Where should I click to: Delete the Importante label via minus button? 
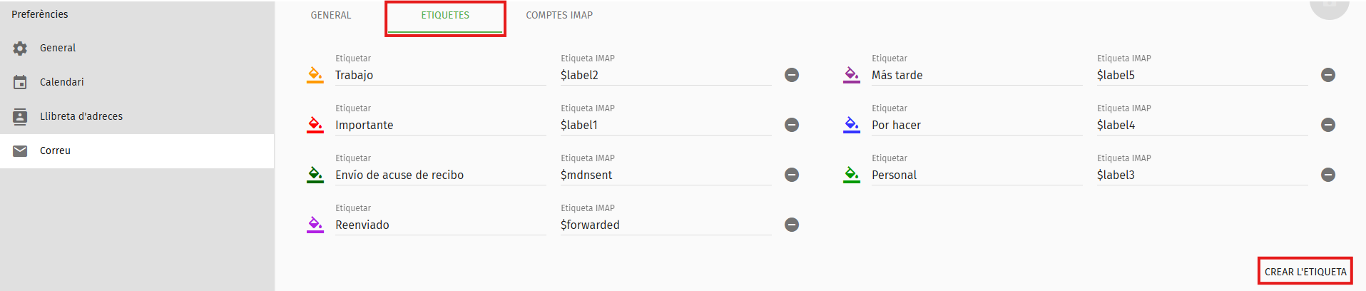click(792, 125)
